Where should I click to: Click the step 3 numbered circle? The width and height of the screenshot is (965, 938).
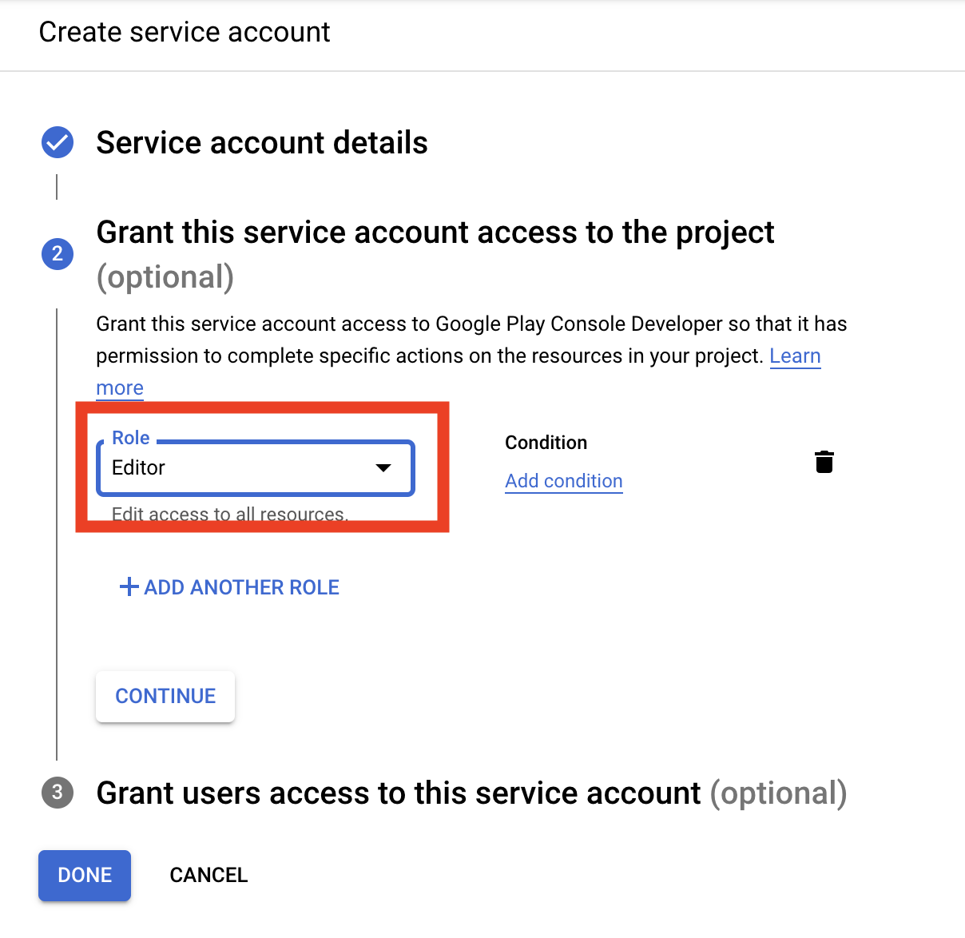pos(57,793)
